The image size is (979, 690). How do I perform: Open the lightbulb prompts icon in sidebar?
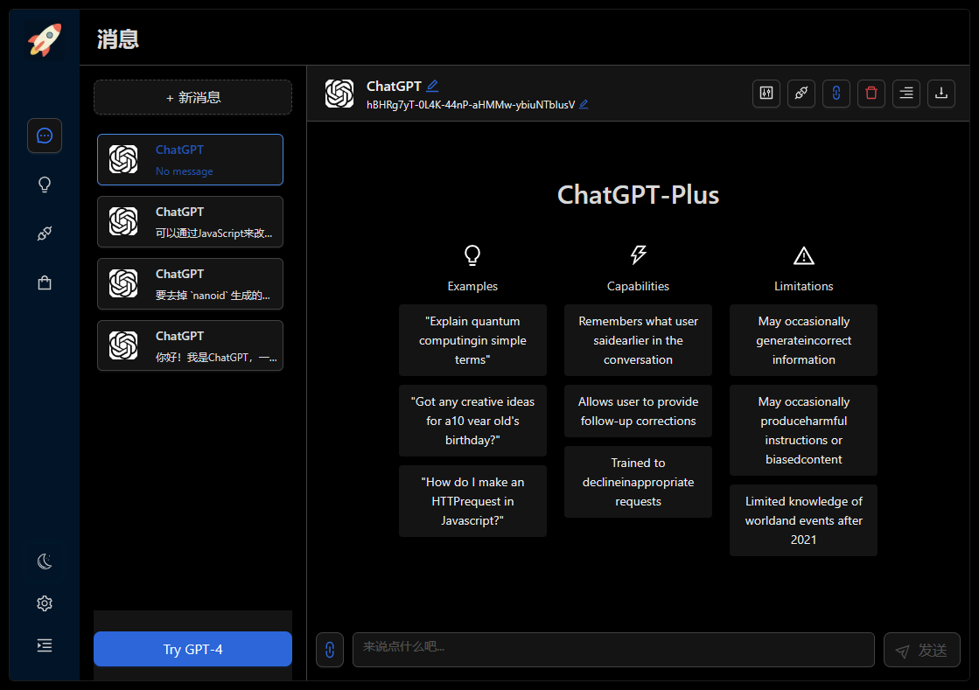44,185
